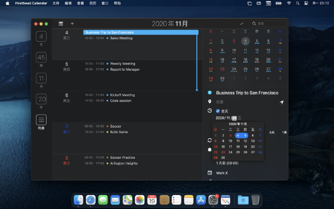Open the 查看 menu

coord(80,3)
